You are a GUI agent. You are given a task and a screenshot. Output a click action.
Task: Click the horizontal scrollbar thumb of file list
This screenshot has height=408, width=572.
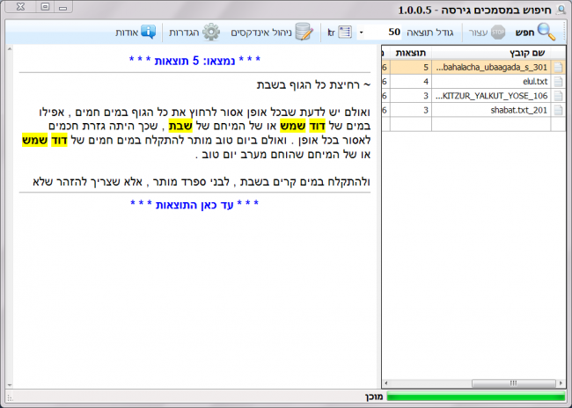pos(514,383)
